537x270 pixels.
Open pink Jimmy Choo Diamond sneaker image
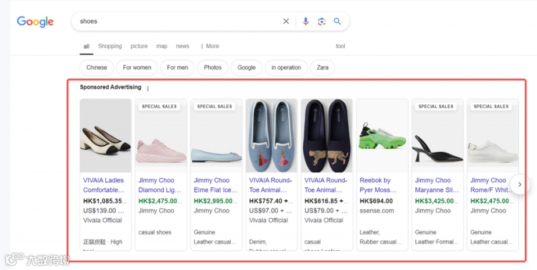tap(161, 135)
